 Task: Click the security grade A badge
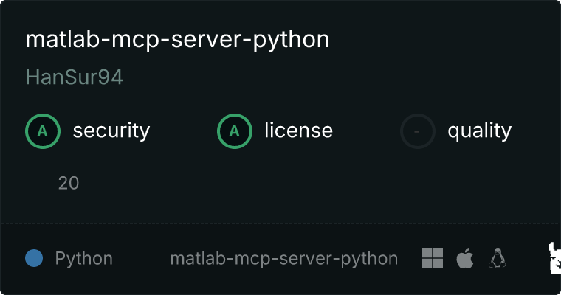tap(43, 131)
